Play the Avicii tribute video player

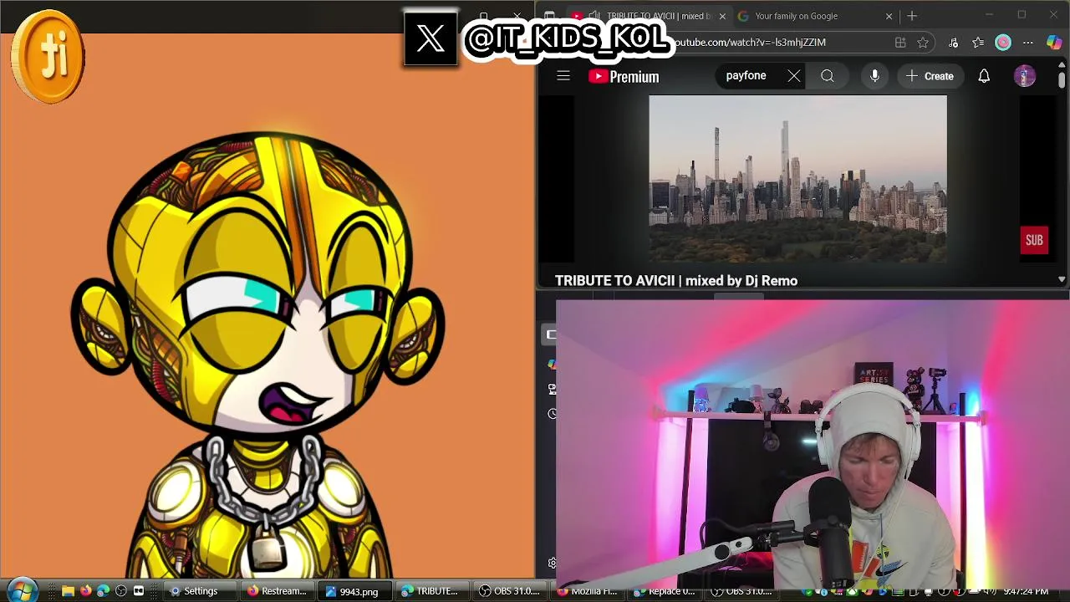pos(797,179)
